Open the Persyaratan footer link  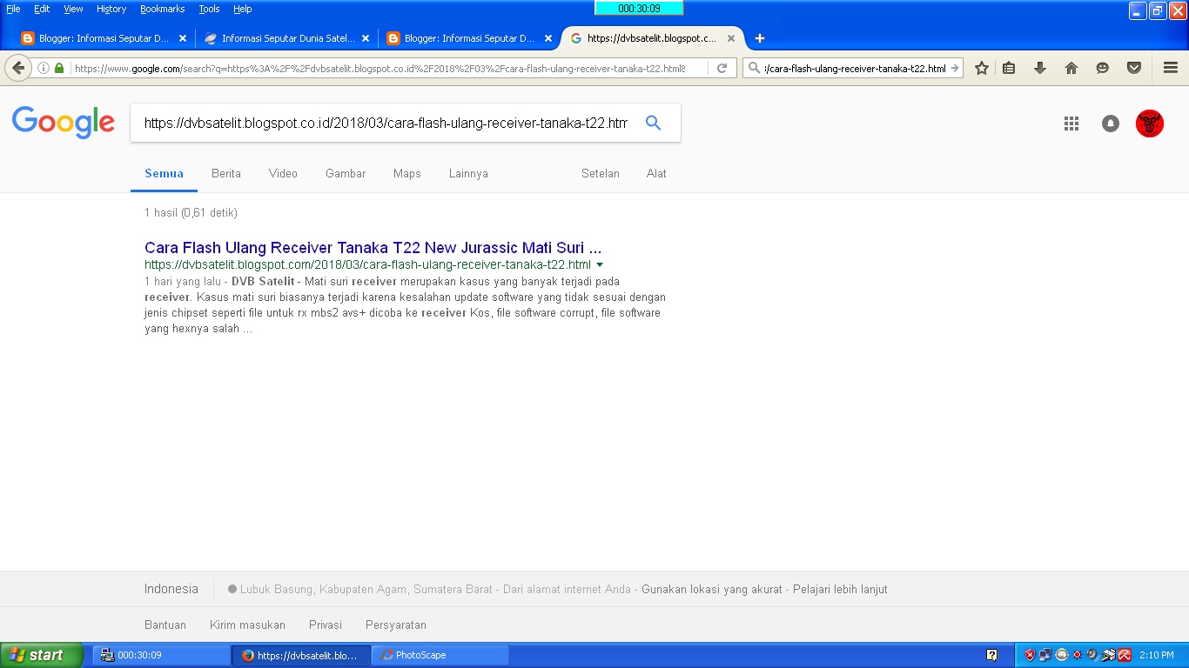point(396,625)
